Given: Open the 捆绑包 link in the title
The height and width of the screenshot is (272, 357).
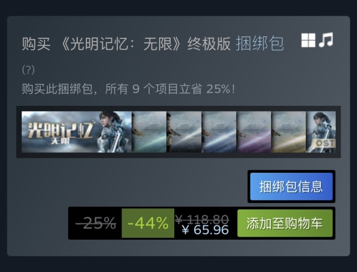Looking at the screenshot, I should (x=259, y=43).
